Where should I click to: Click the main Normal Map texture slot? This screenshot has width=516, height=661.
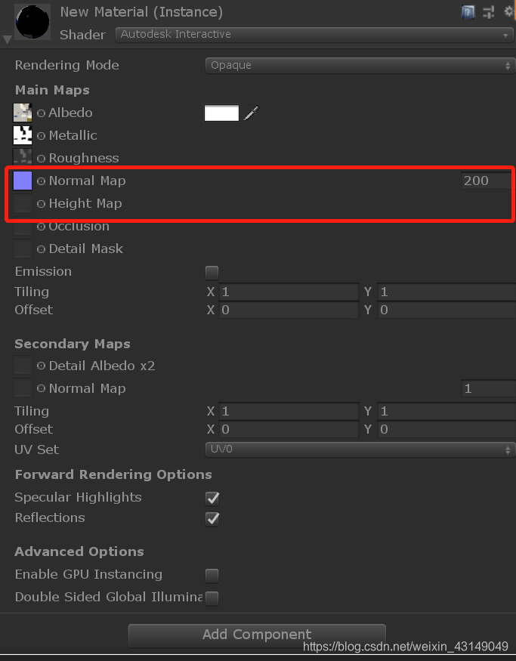[x=23, y=181]
